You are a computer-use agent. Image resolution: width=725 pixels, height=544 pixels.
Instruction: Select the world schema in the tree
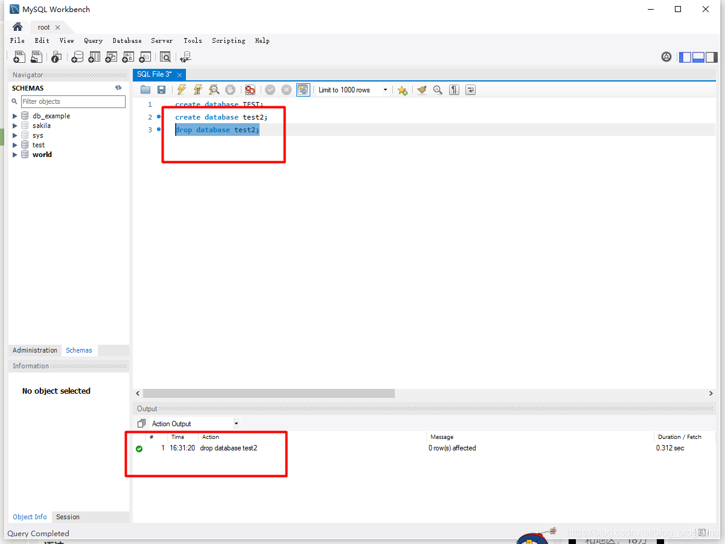pyautogui.click(x=42, y=155)
